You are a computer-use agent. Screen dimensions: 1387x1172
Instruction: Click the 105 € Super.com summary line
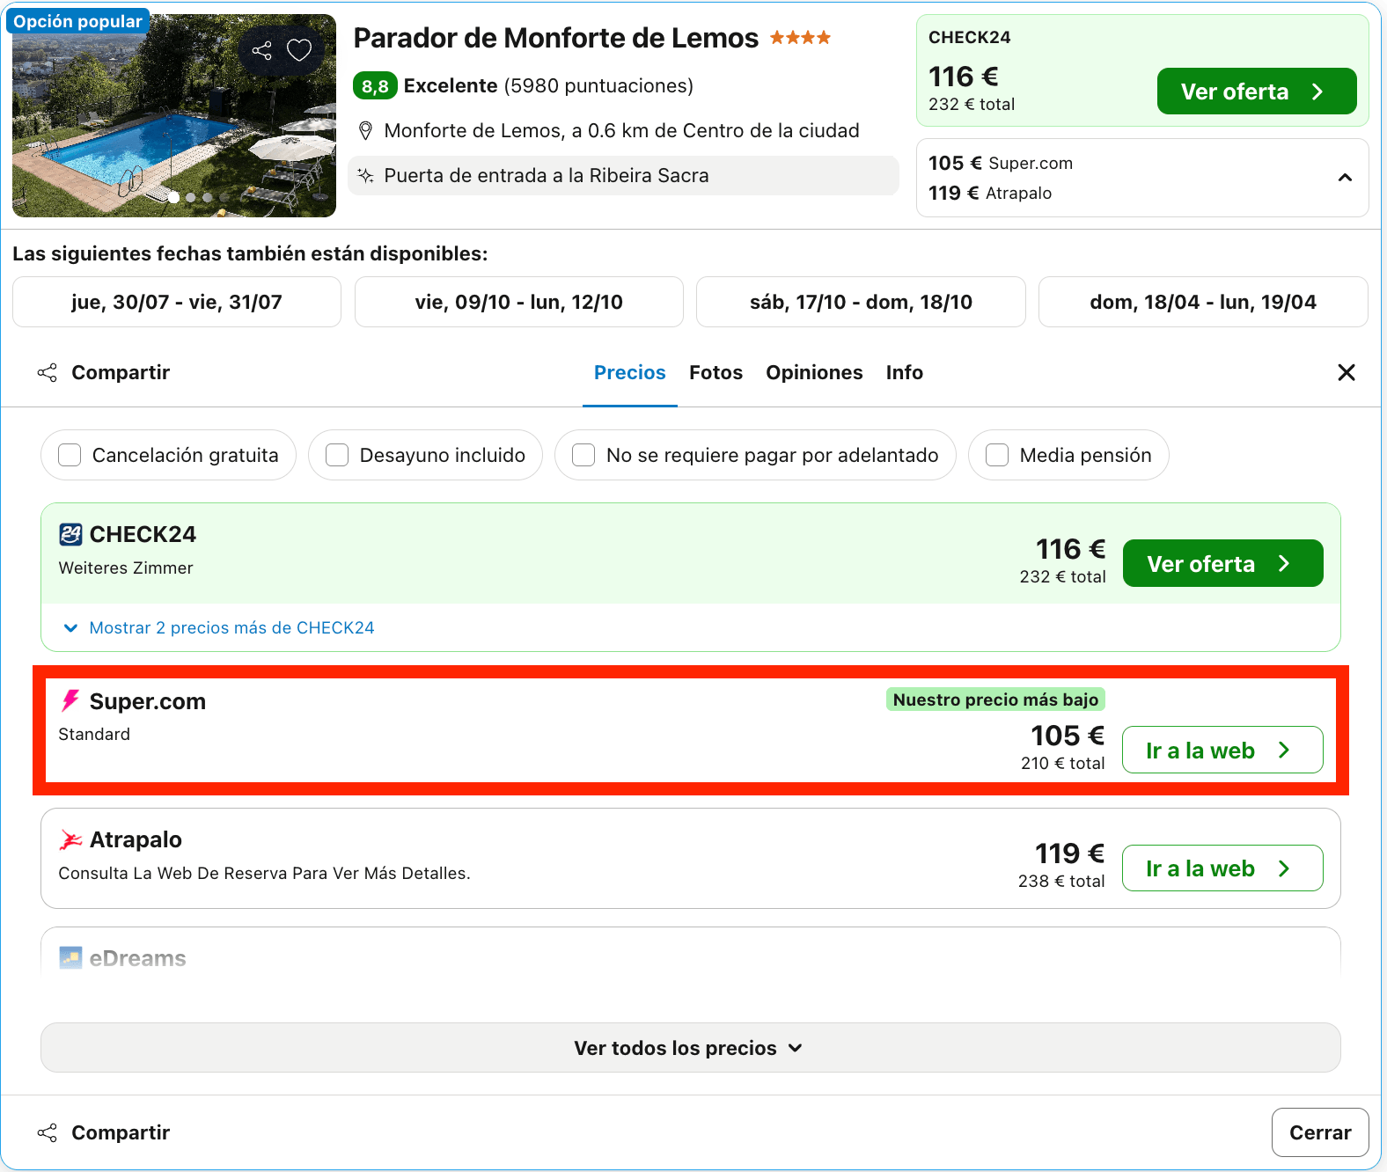(x=1001, y=163)
